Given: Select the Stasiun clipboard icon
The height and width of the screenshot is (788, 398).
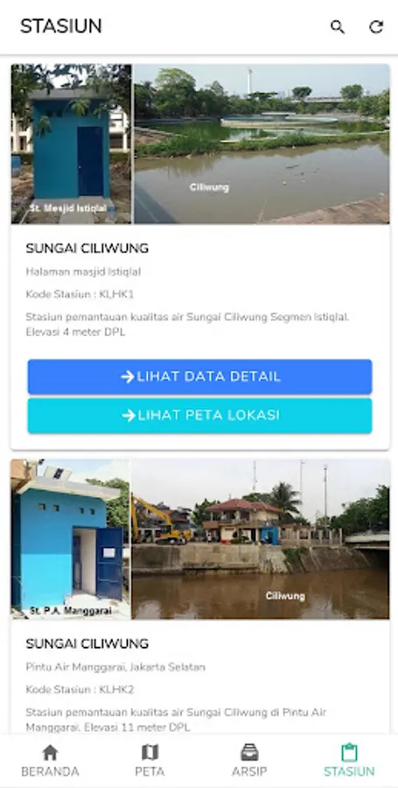Looking at the screenshot, I should 349,752.
